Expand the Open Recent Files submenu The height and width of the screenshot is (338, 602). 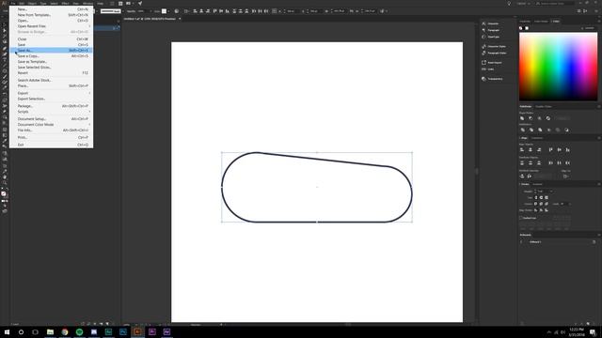51,26
